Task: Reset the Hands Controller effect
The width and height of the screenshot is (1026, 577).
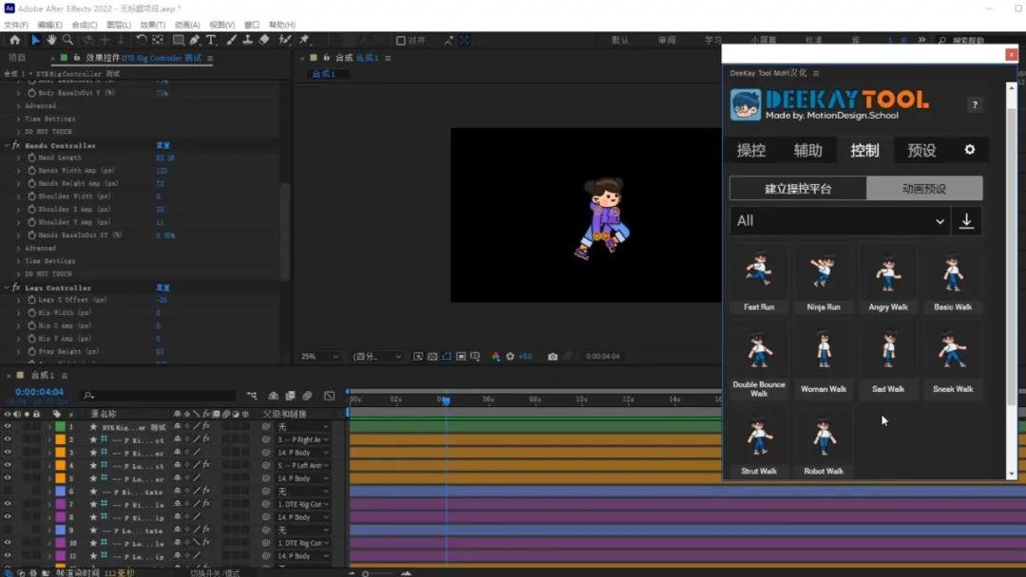Action: click(x=163, y=145)
